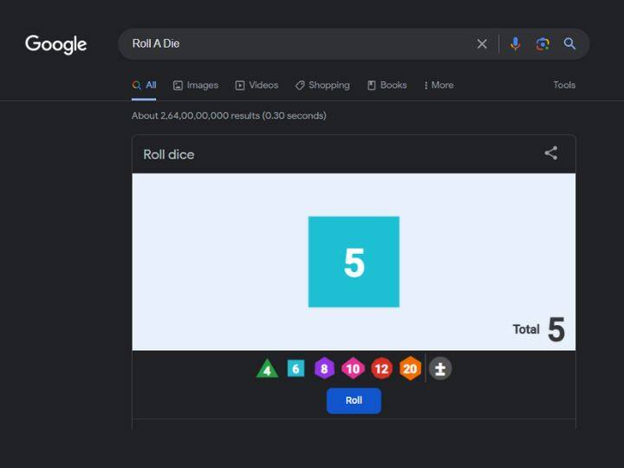
Task: Open the plus/minus modifier button
Action: pos(440,368)
